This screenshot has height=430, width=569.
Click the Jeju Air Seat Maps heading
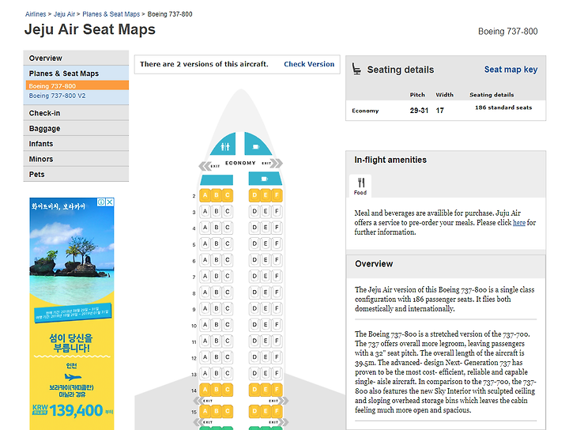coord(90,29)
